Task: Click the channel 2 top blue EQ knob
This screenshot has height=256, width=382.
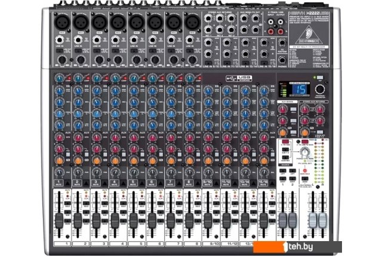Action: (x=78, y=92)
